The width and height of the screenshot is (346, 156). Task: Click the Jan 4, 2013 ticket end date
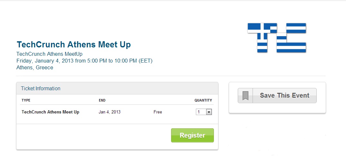[x=110, y=112]
